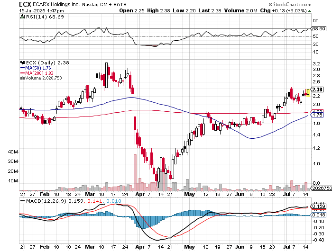Click the blue 0.018 tag on MACD axis

(x=318, y=215)
